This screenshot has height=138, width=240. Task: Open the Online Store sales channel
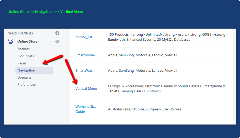click(27, 41)
